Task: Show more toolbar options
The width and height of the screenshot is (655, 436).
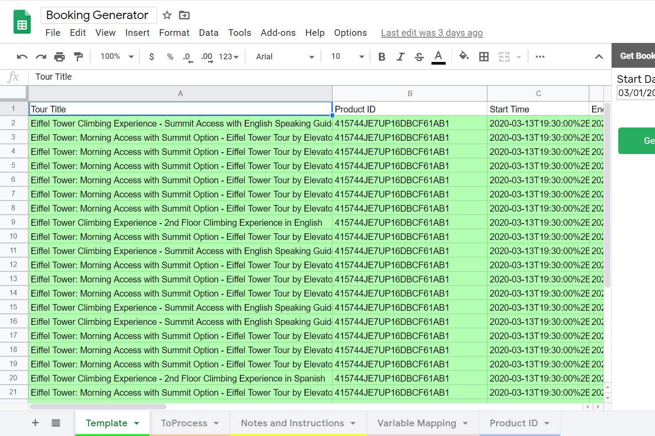Action: click(x=540, y=57)
